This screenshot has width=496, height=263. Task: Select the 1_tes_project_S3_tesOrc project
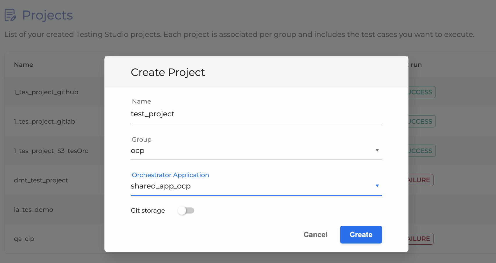click(51, 151)
